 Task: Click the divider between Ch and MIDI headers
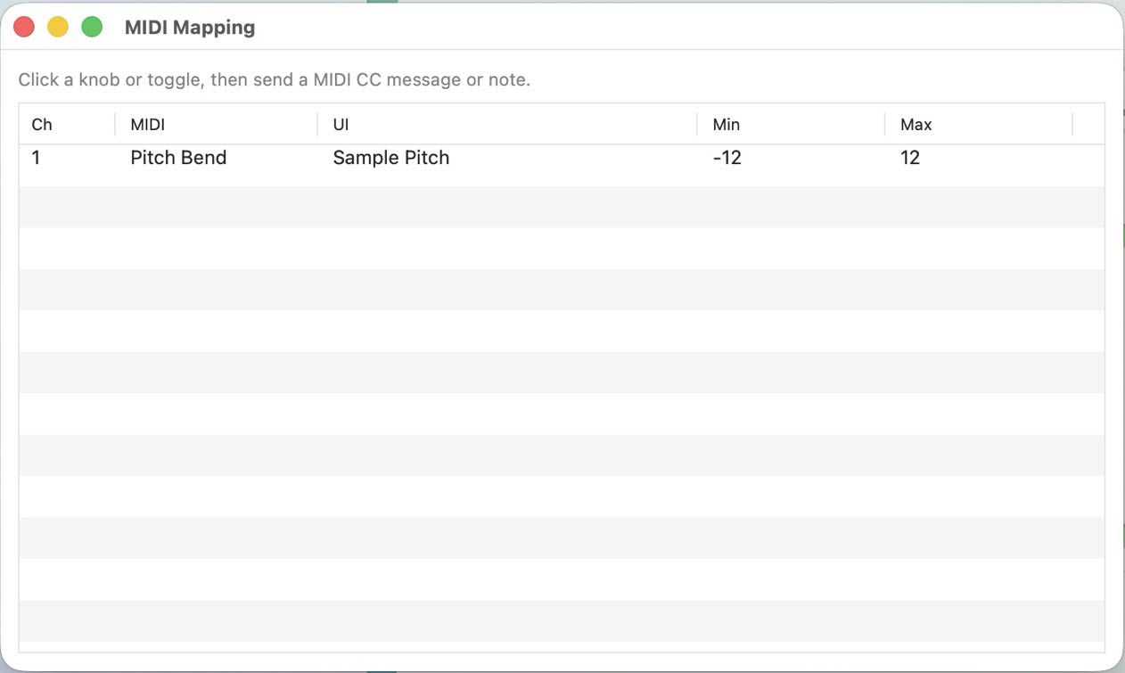tap(114, 124)
